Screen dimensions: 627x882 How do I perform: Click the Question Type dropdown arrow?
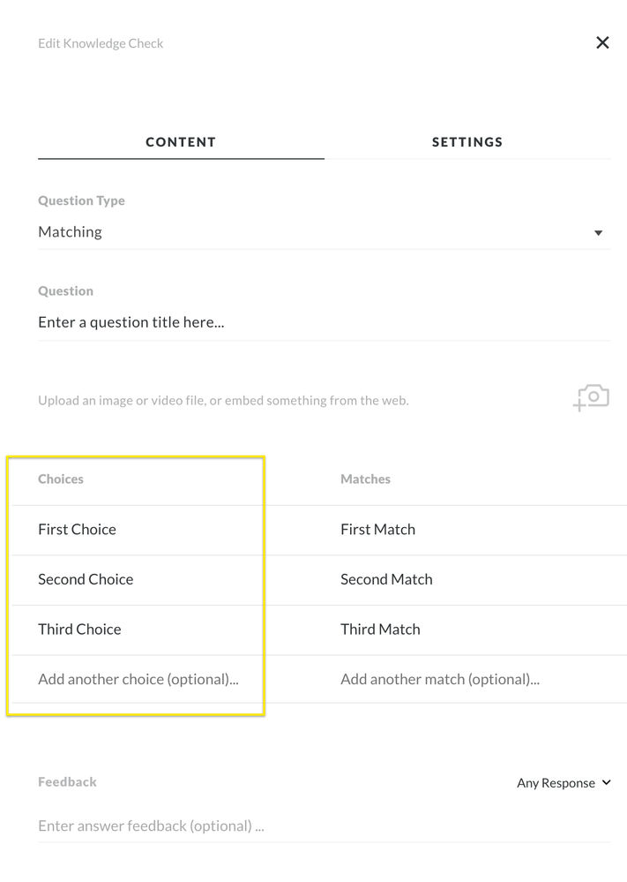[x=598, y=233]
